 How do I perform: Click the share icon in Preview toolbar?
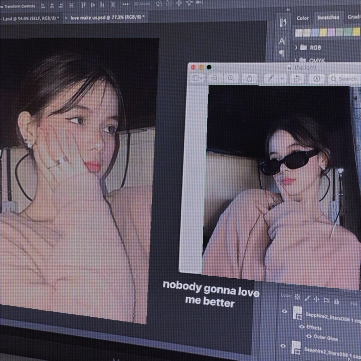coord(249,79)
